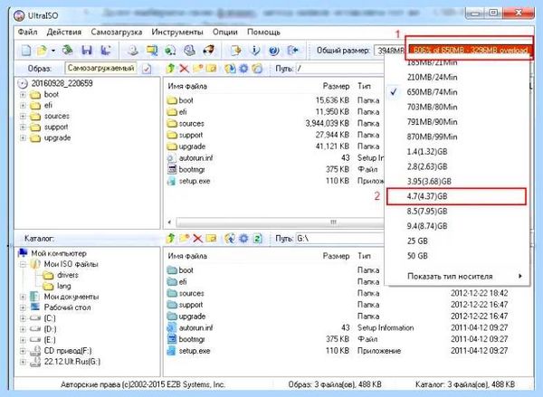Click the extract icon in Образ toolbar
The image size is (543, 397).
[x=230, y=69]
